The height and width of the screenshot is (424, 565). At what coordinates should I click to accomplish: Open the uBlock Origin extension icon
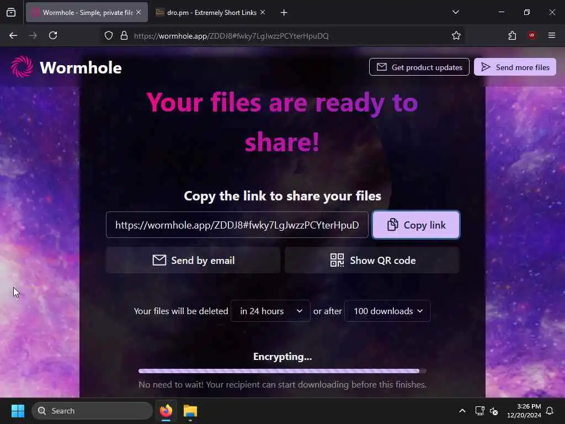[x=531, y=35]
